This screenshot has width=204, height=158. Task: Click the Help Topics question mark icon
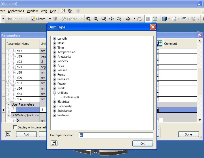[63, 11]
